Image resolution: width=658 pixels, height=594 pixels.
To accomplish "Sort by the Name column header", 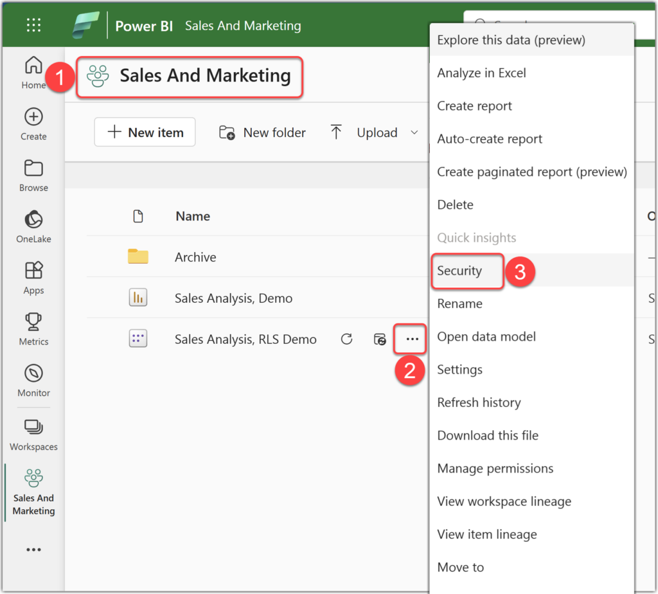I will pos(193,216).
